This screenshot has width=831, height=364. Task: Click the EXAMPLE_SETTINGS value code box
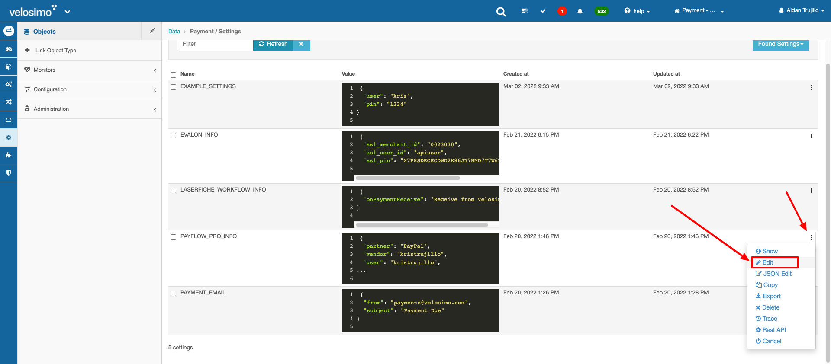[420, 104]
